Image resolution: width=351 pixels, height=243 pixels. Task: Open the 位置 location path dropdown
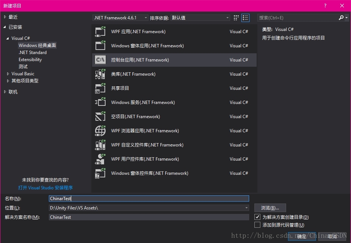(247, 208)
